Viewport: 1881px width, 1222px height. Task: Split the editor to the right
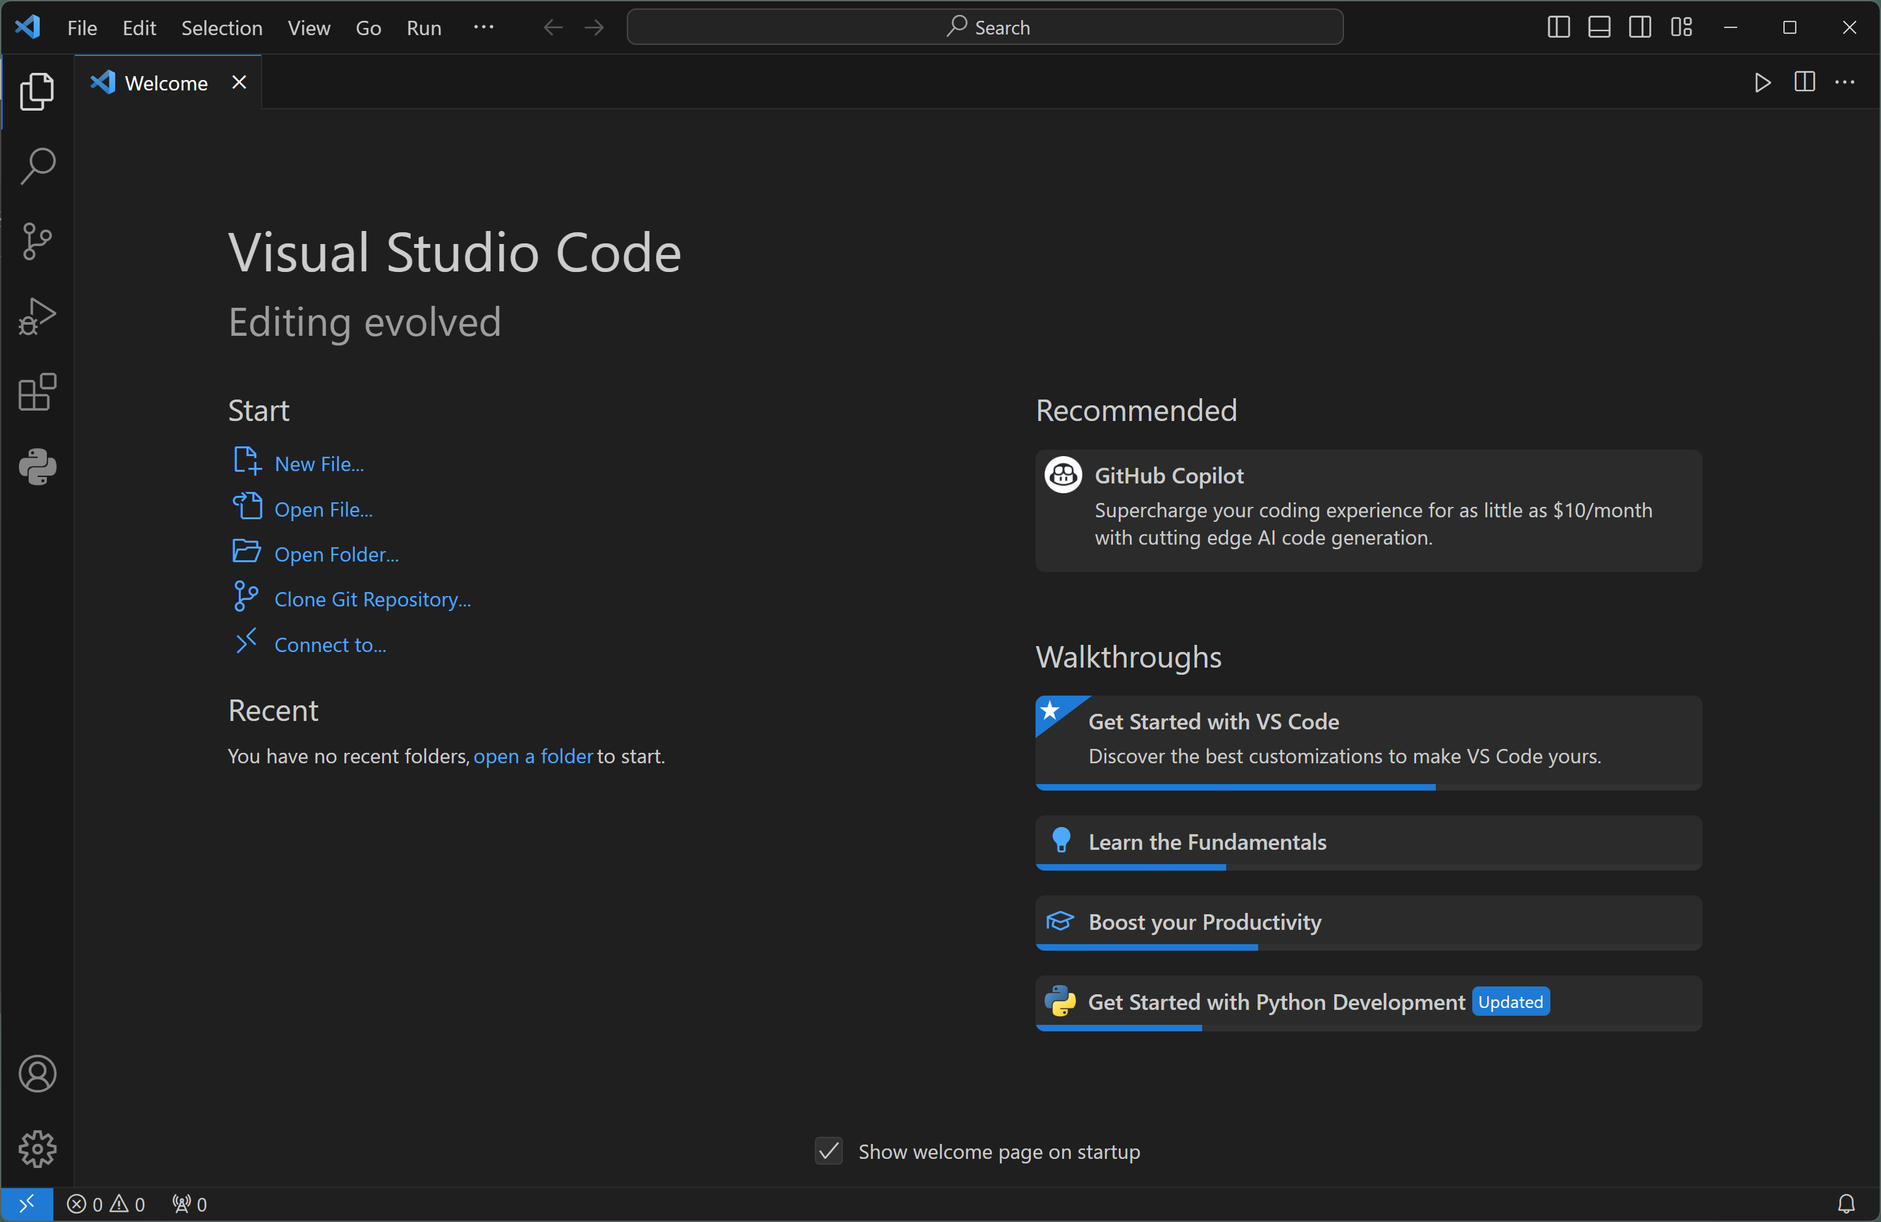pyautogui.click(x=1804, y=82)
